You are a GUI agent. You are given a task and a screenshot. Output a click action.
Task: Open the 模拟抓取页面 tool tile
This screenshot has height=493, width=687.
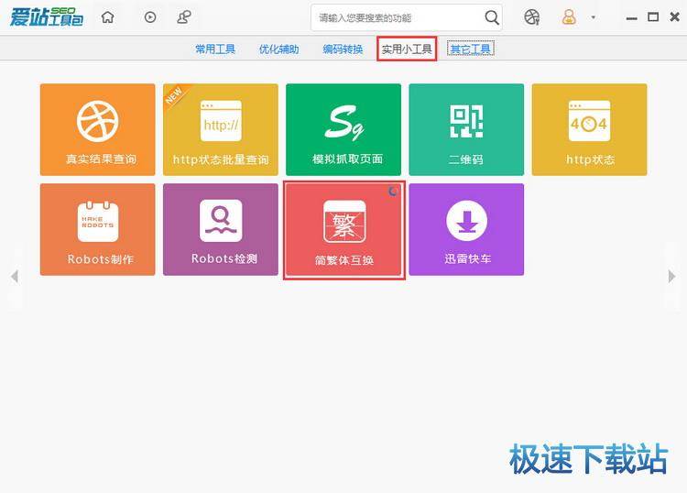point(343,130)
